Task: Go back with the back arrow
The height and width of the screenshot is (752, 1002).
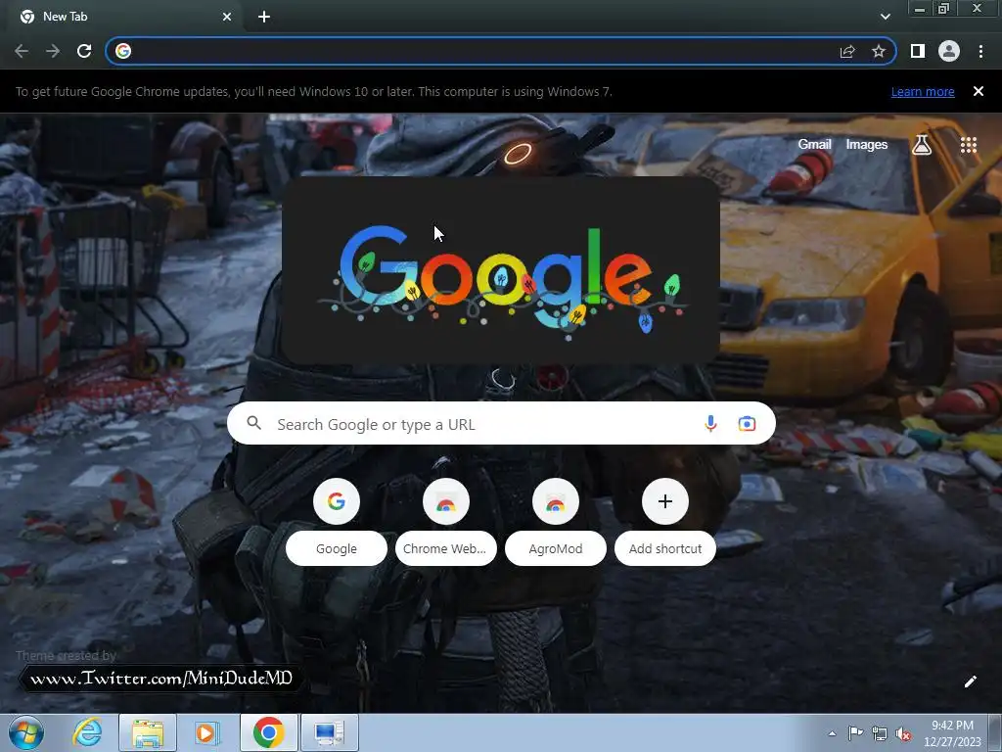Action: [x=22, y=51]
